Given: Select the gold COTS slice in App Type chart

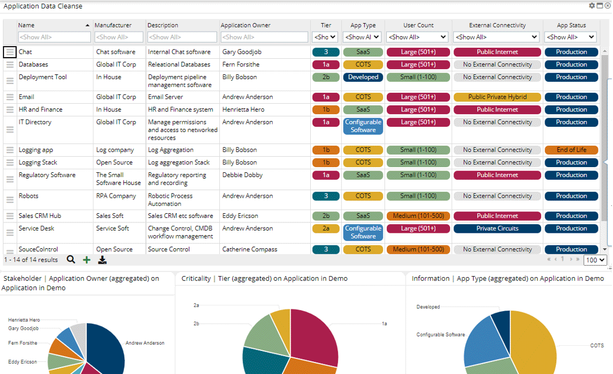Looking at the screenshot, I should 534,342.
